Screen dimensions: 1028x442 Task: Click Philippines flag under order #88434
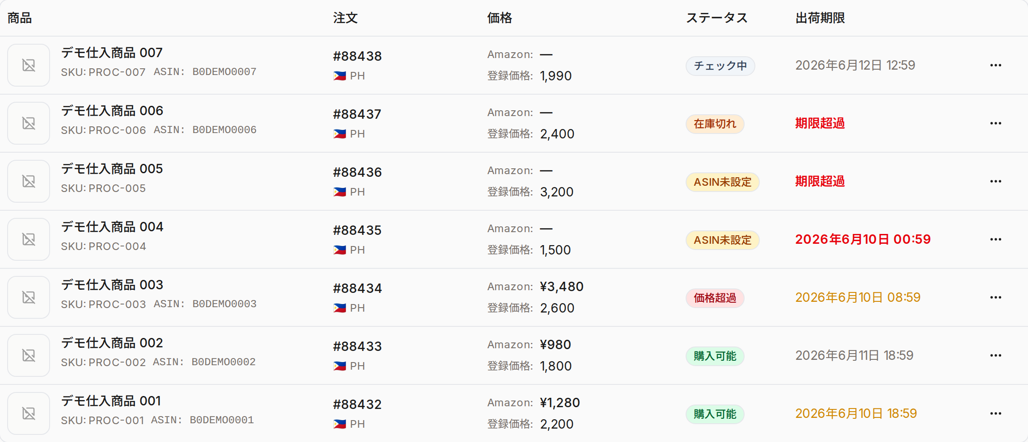(x=340, y=308)
